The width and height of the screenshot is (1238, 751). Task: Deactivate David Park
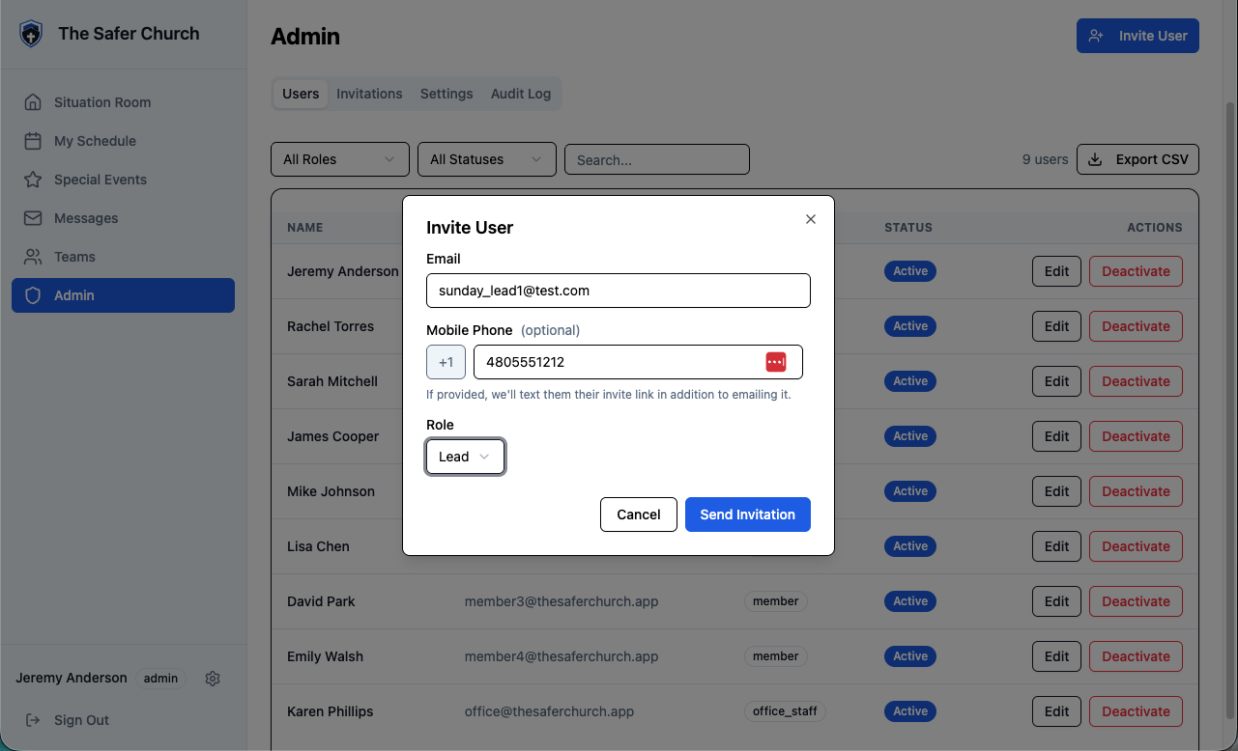[1137, 601]
